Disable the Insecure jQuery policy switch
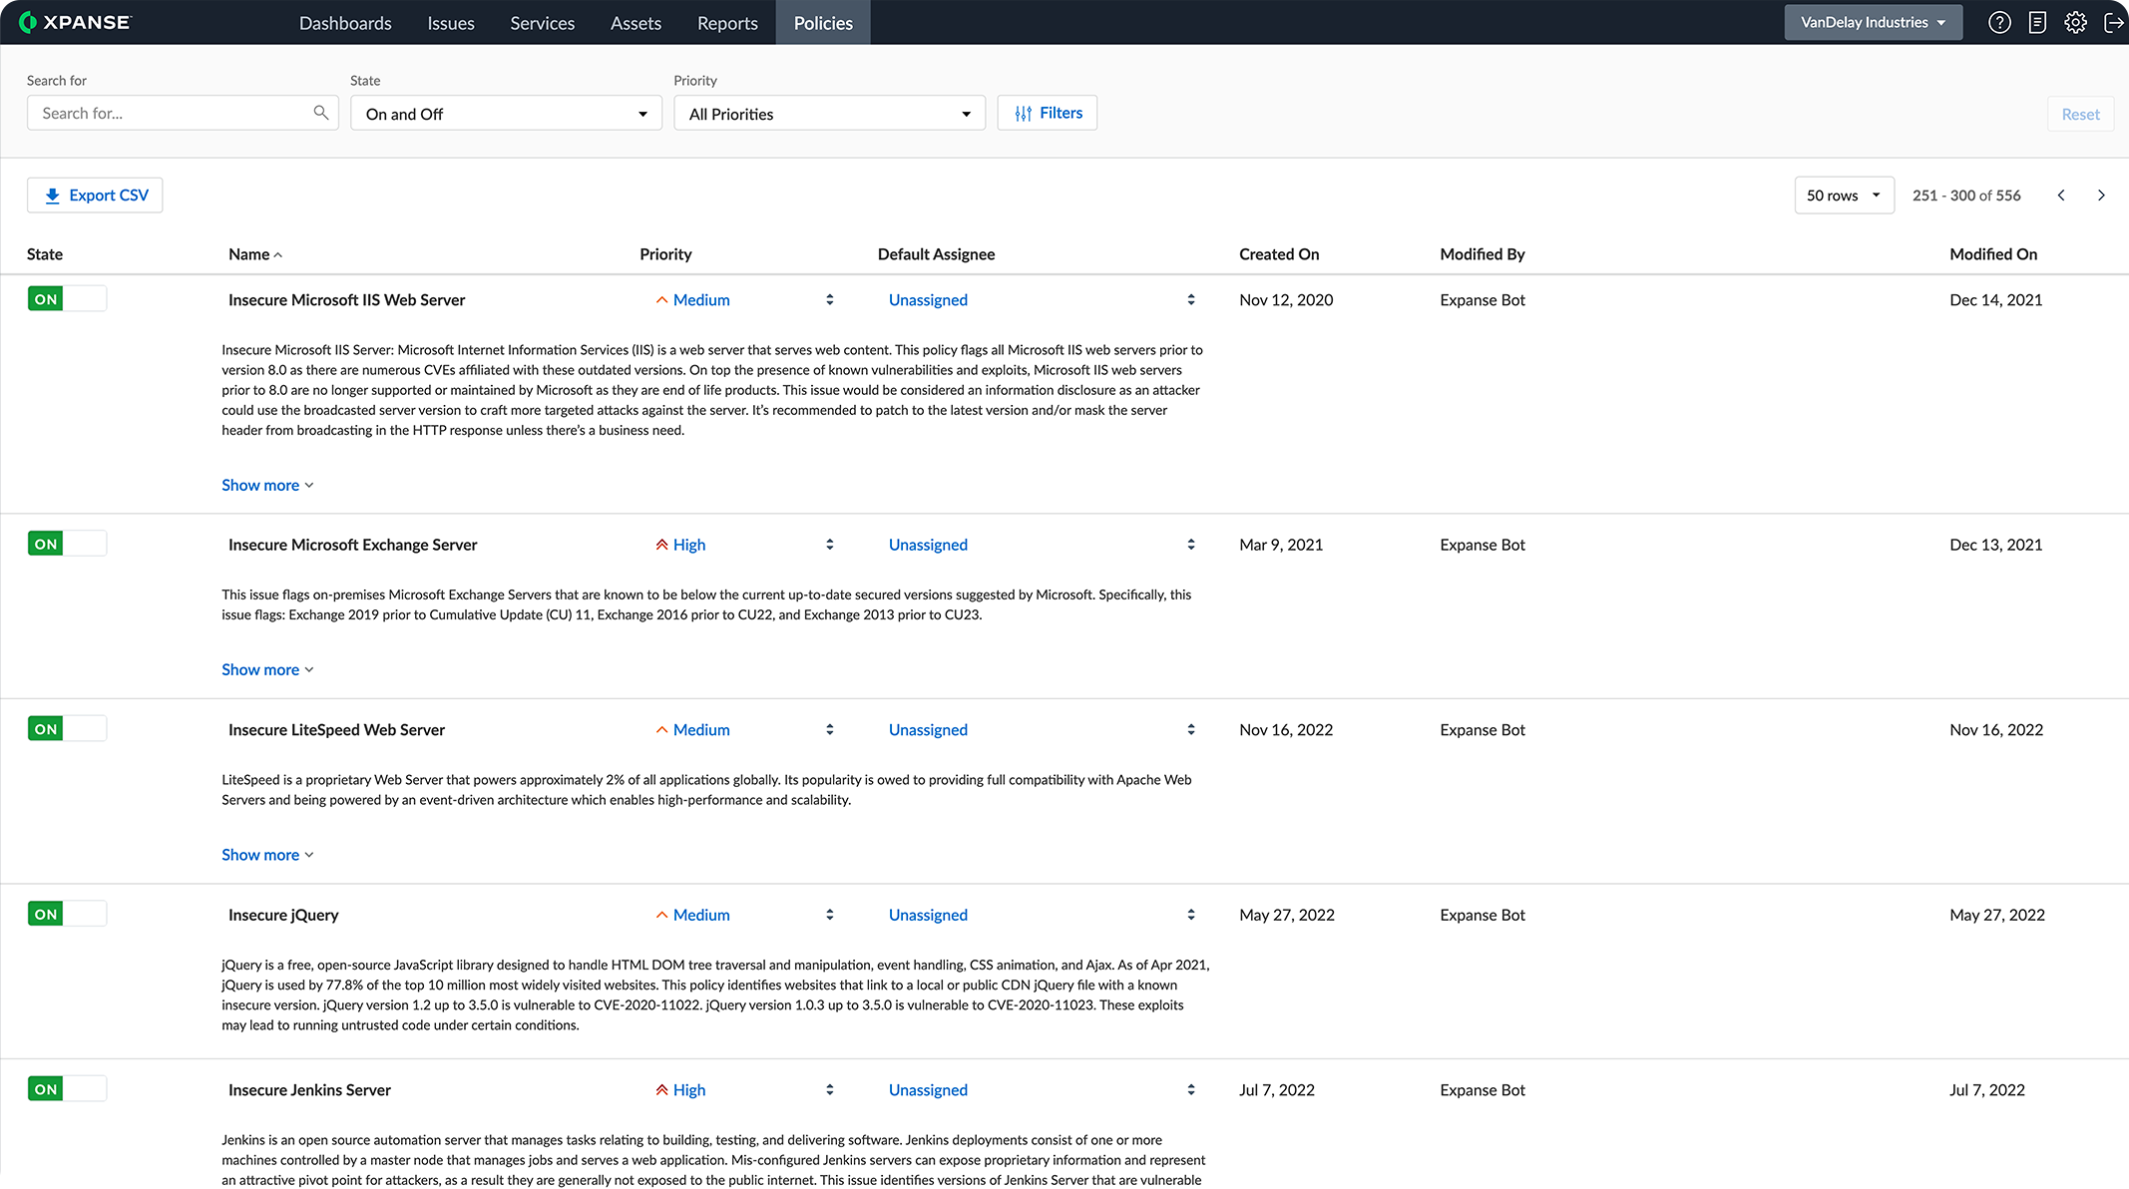The height and width of the screenshot is (1189, 2129). 67,914
